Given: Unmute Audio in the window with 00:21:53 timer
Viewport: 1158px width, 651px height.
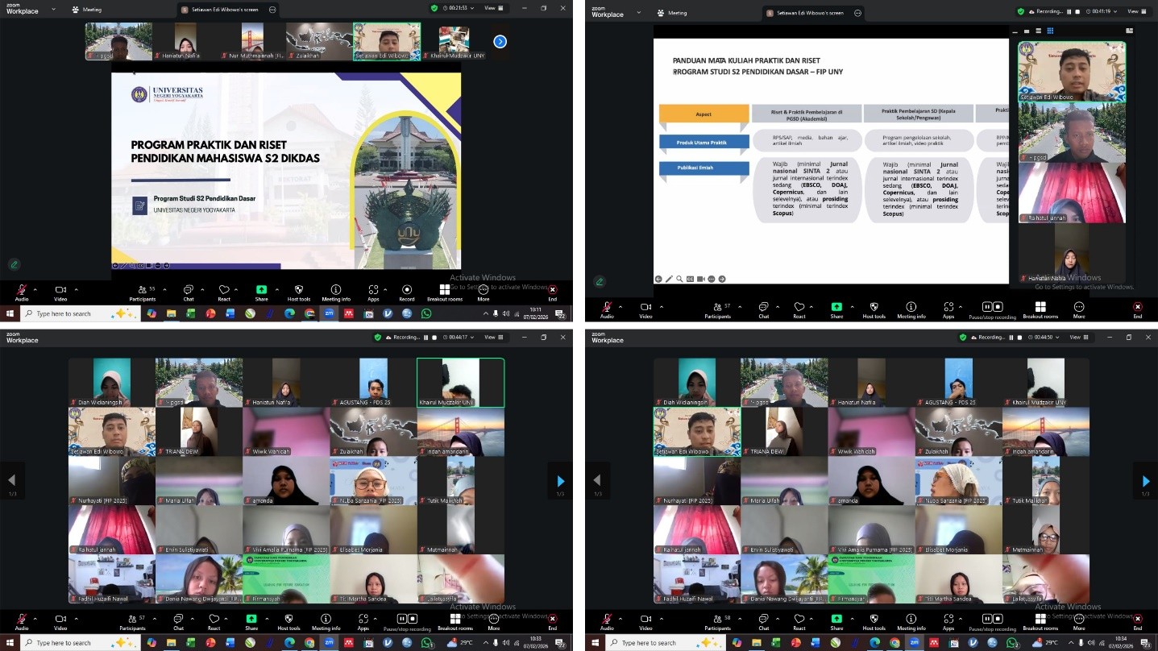Looking at the screenshot, I should tap(21, 291).
